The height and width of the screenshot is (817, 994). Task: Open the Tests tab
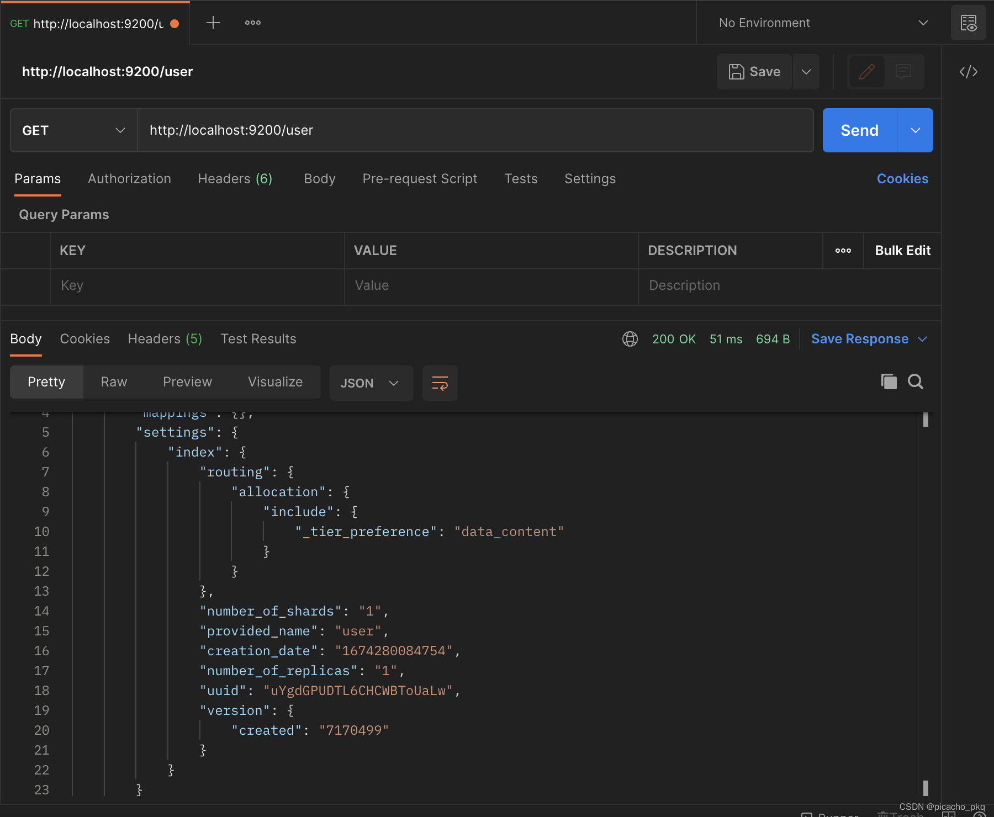tap(521, 179)
